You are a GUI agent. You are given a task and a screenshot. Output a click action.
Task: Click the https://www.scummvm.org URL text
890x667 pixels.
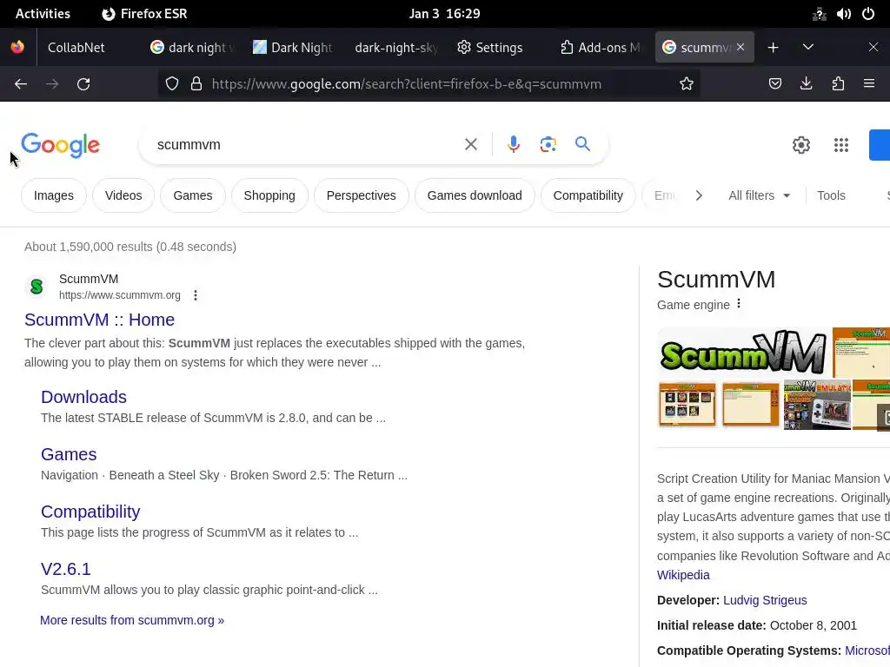coord(120,295)
